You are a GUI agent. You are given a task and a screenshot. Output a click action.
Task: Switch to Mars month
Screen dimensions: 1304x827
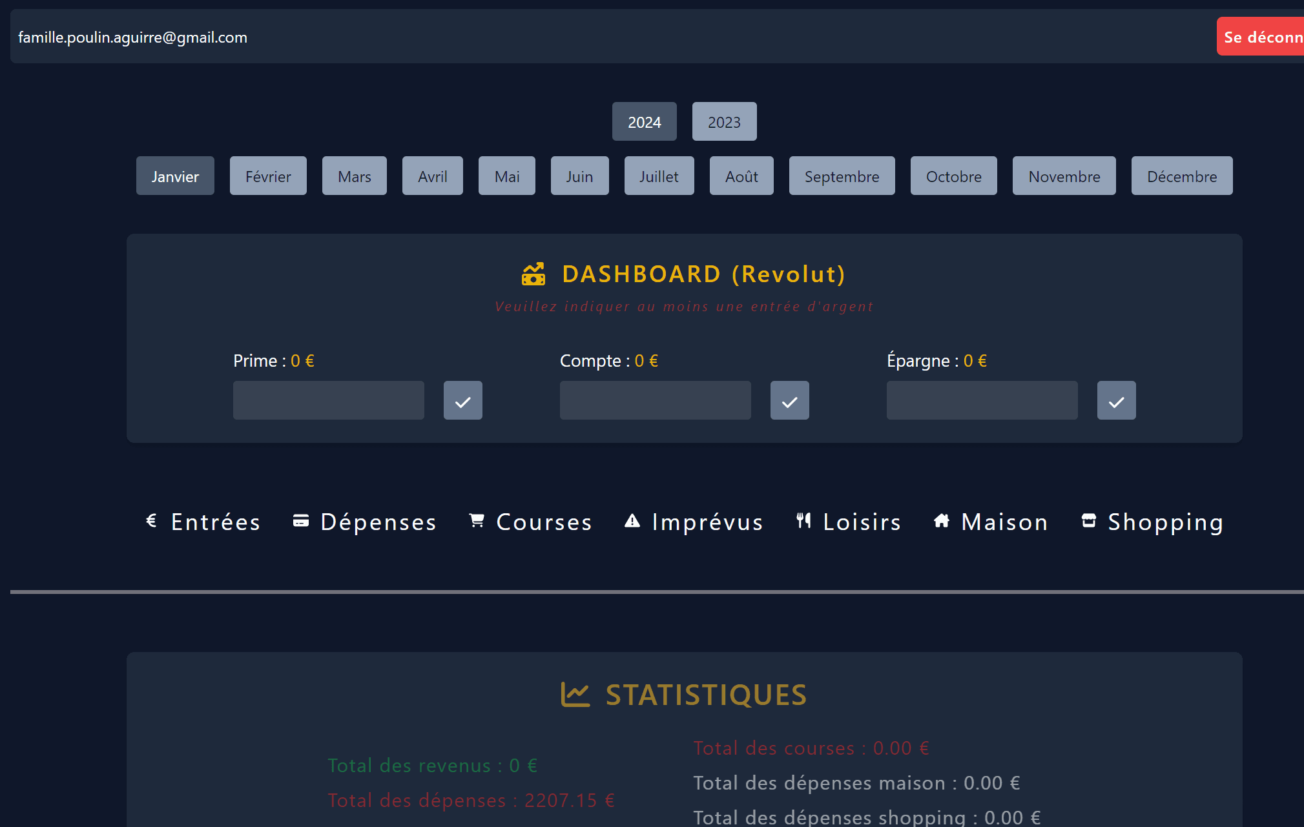[x=355, y=176]
